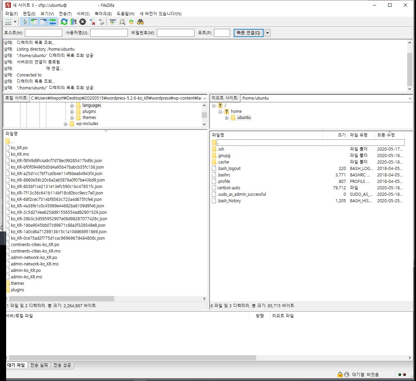Switch to the 전송 성공 tab

(x=62, y=365)
